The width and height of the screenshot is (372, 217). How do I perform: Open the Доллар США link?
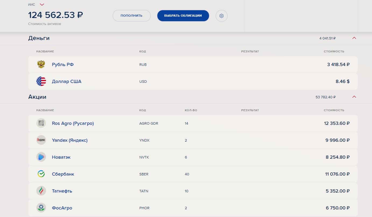coord(66,81)
